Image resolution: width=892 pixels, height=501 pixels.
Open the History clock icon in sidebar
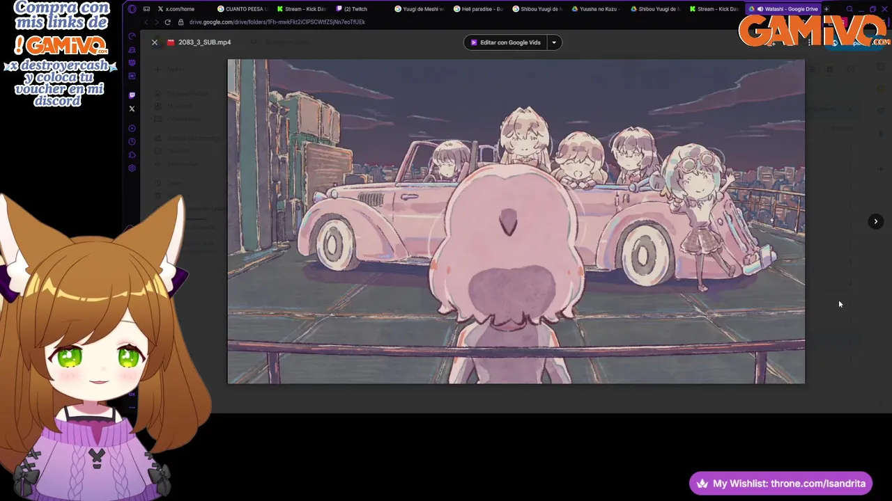[132, 141]
